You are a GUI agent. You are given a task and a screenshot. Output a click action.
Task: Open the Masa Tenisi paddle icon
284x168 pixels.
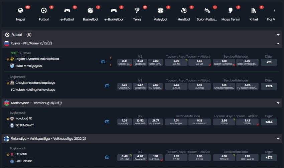pos(230,11)
